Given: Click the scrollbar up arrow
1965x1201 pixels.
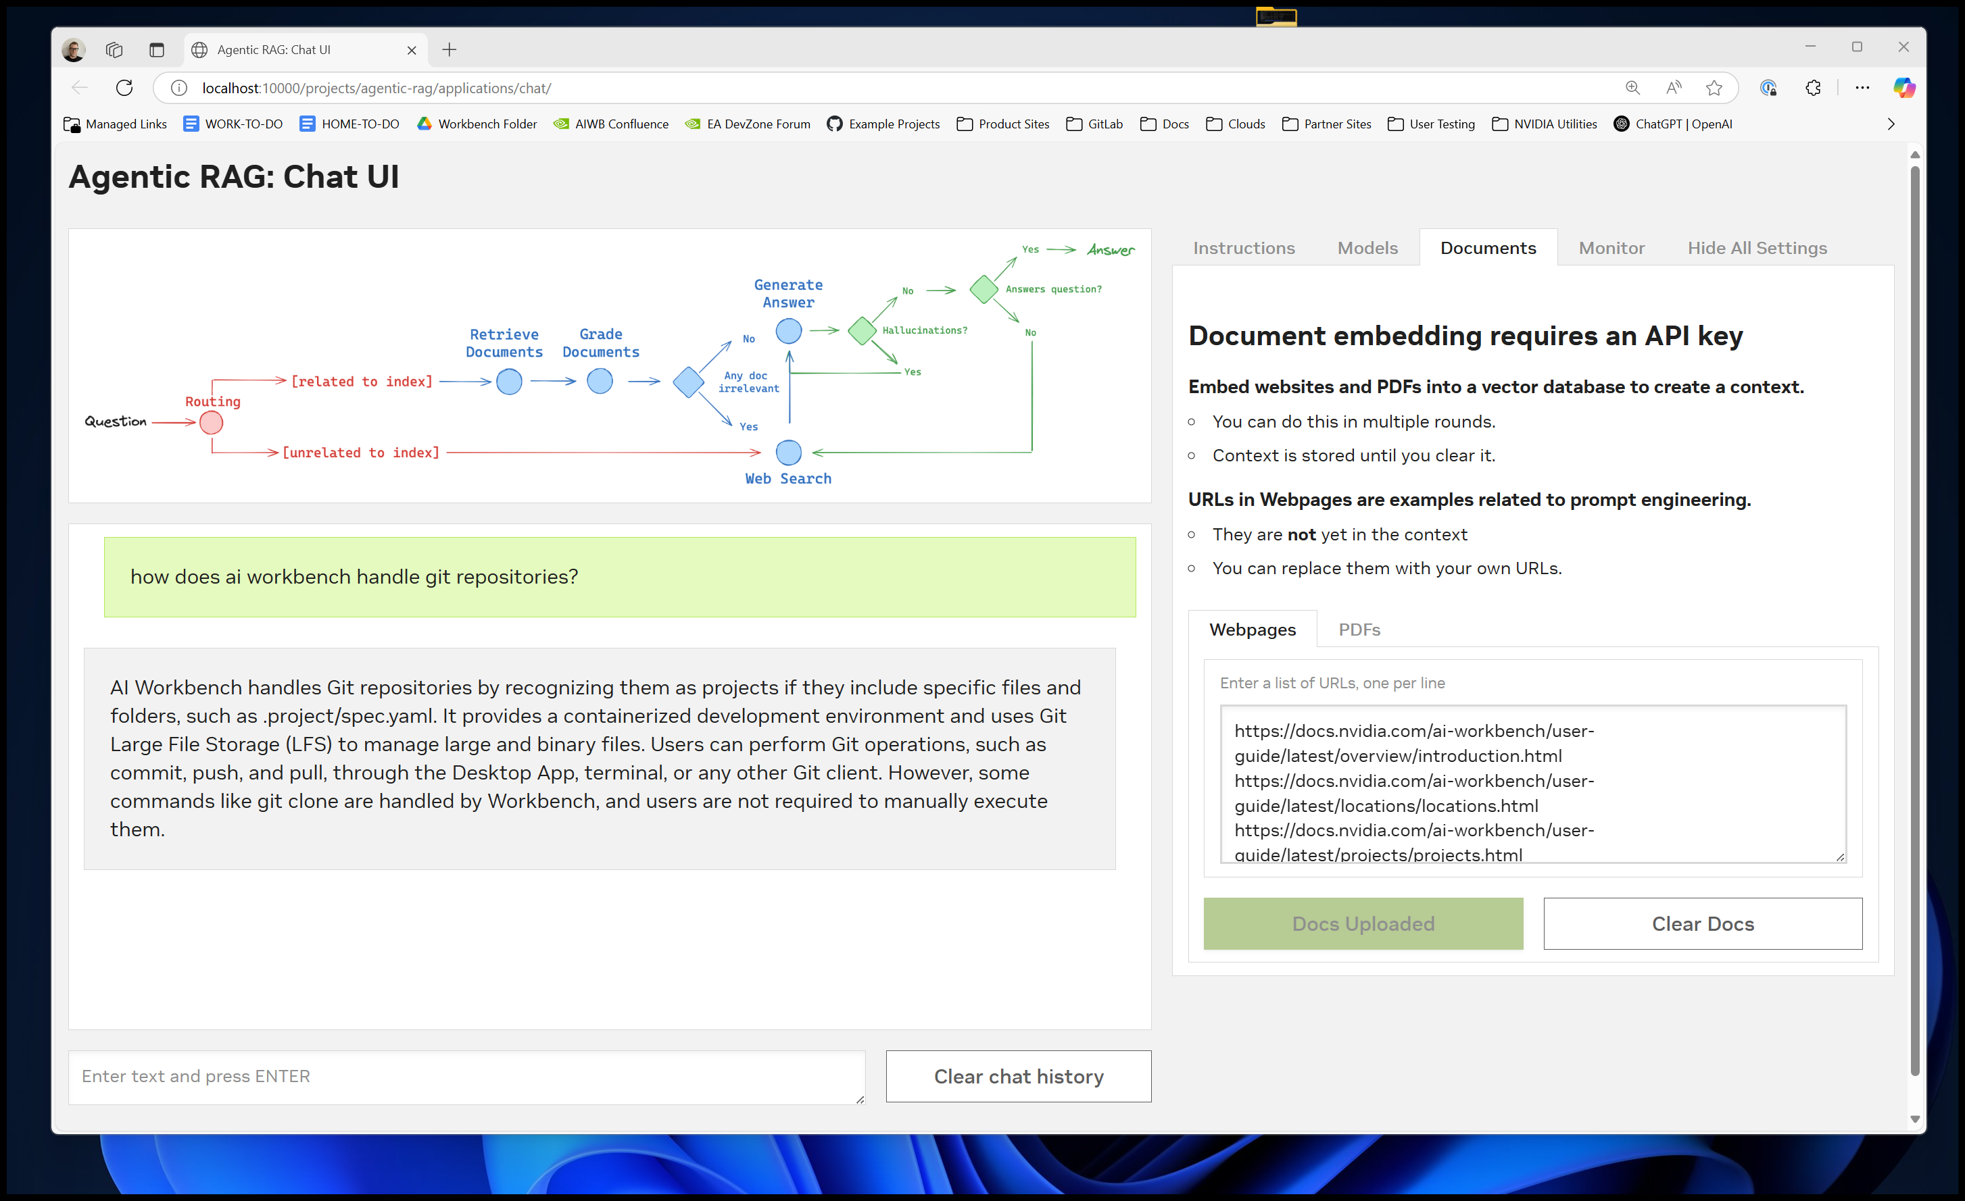Looking at the screenshot, I should tap(1915, 155).
